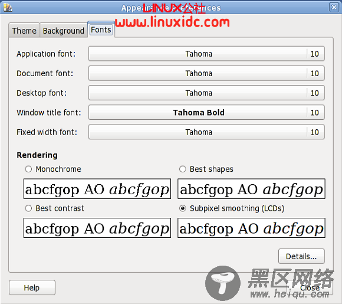This screenshot has width=342, height=304.
Task: Click the Rendering section heading
Action: click(x=37, y=155)
